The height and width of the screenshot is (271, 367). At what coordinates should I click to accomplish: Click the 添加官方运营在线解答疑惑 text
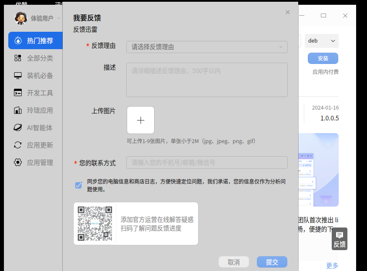tap(157, 220)
